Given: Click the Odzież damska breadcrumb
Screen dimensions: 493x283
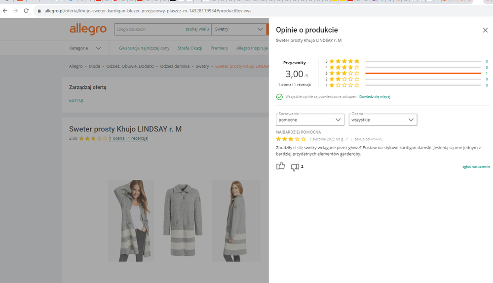Looking at the screenshot, I should click(x=175, y=66).
